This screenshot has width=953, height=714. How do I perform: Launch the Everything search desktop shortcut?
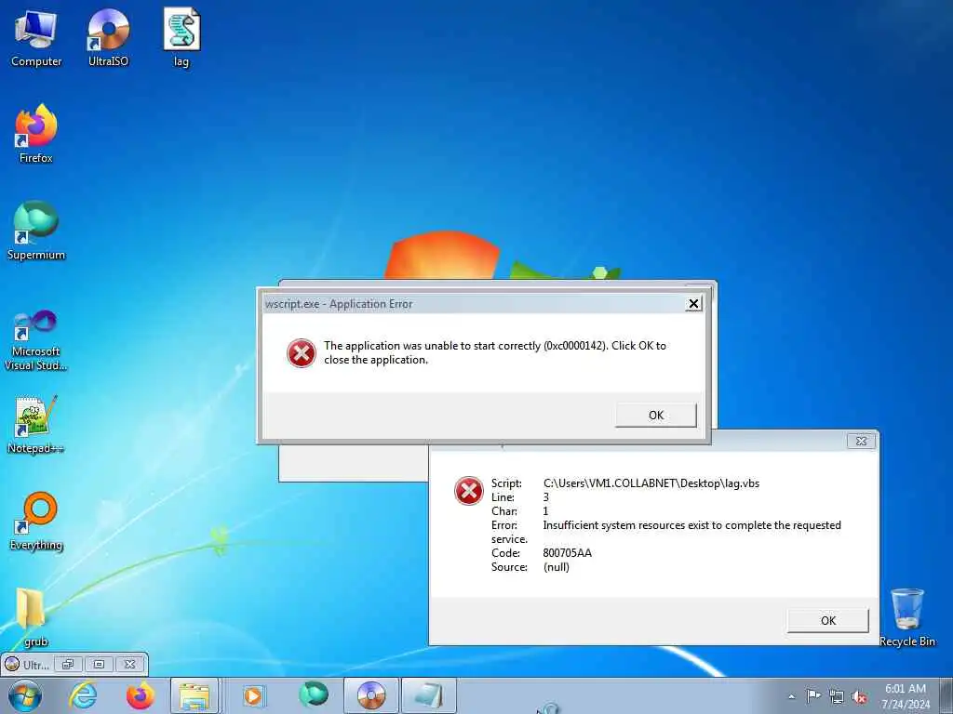[36, 521]
